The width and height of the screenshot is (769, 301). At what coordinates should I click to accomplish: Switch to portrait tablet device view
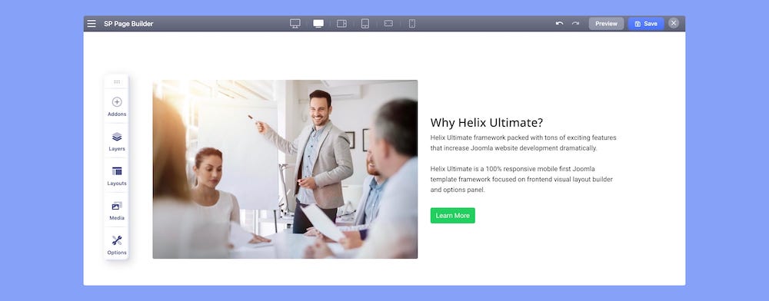(365, 24)
